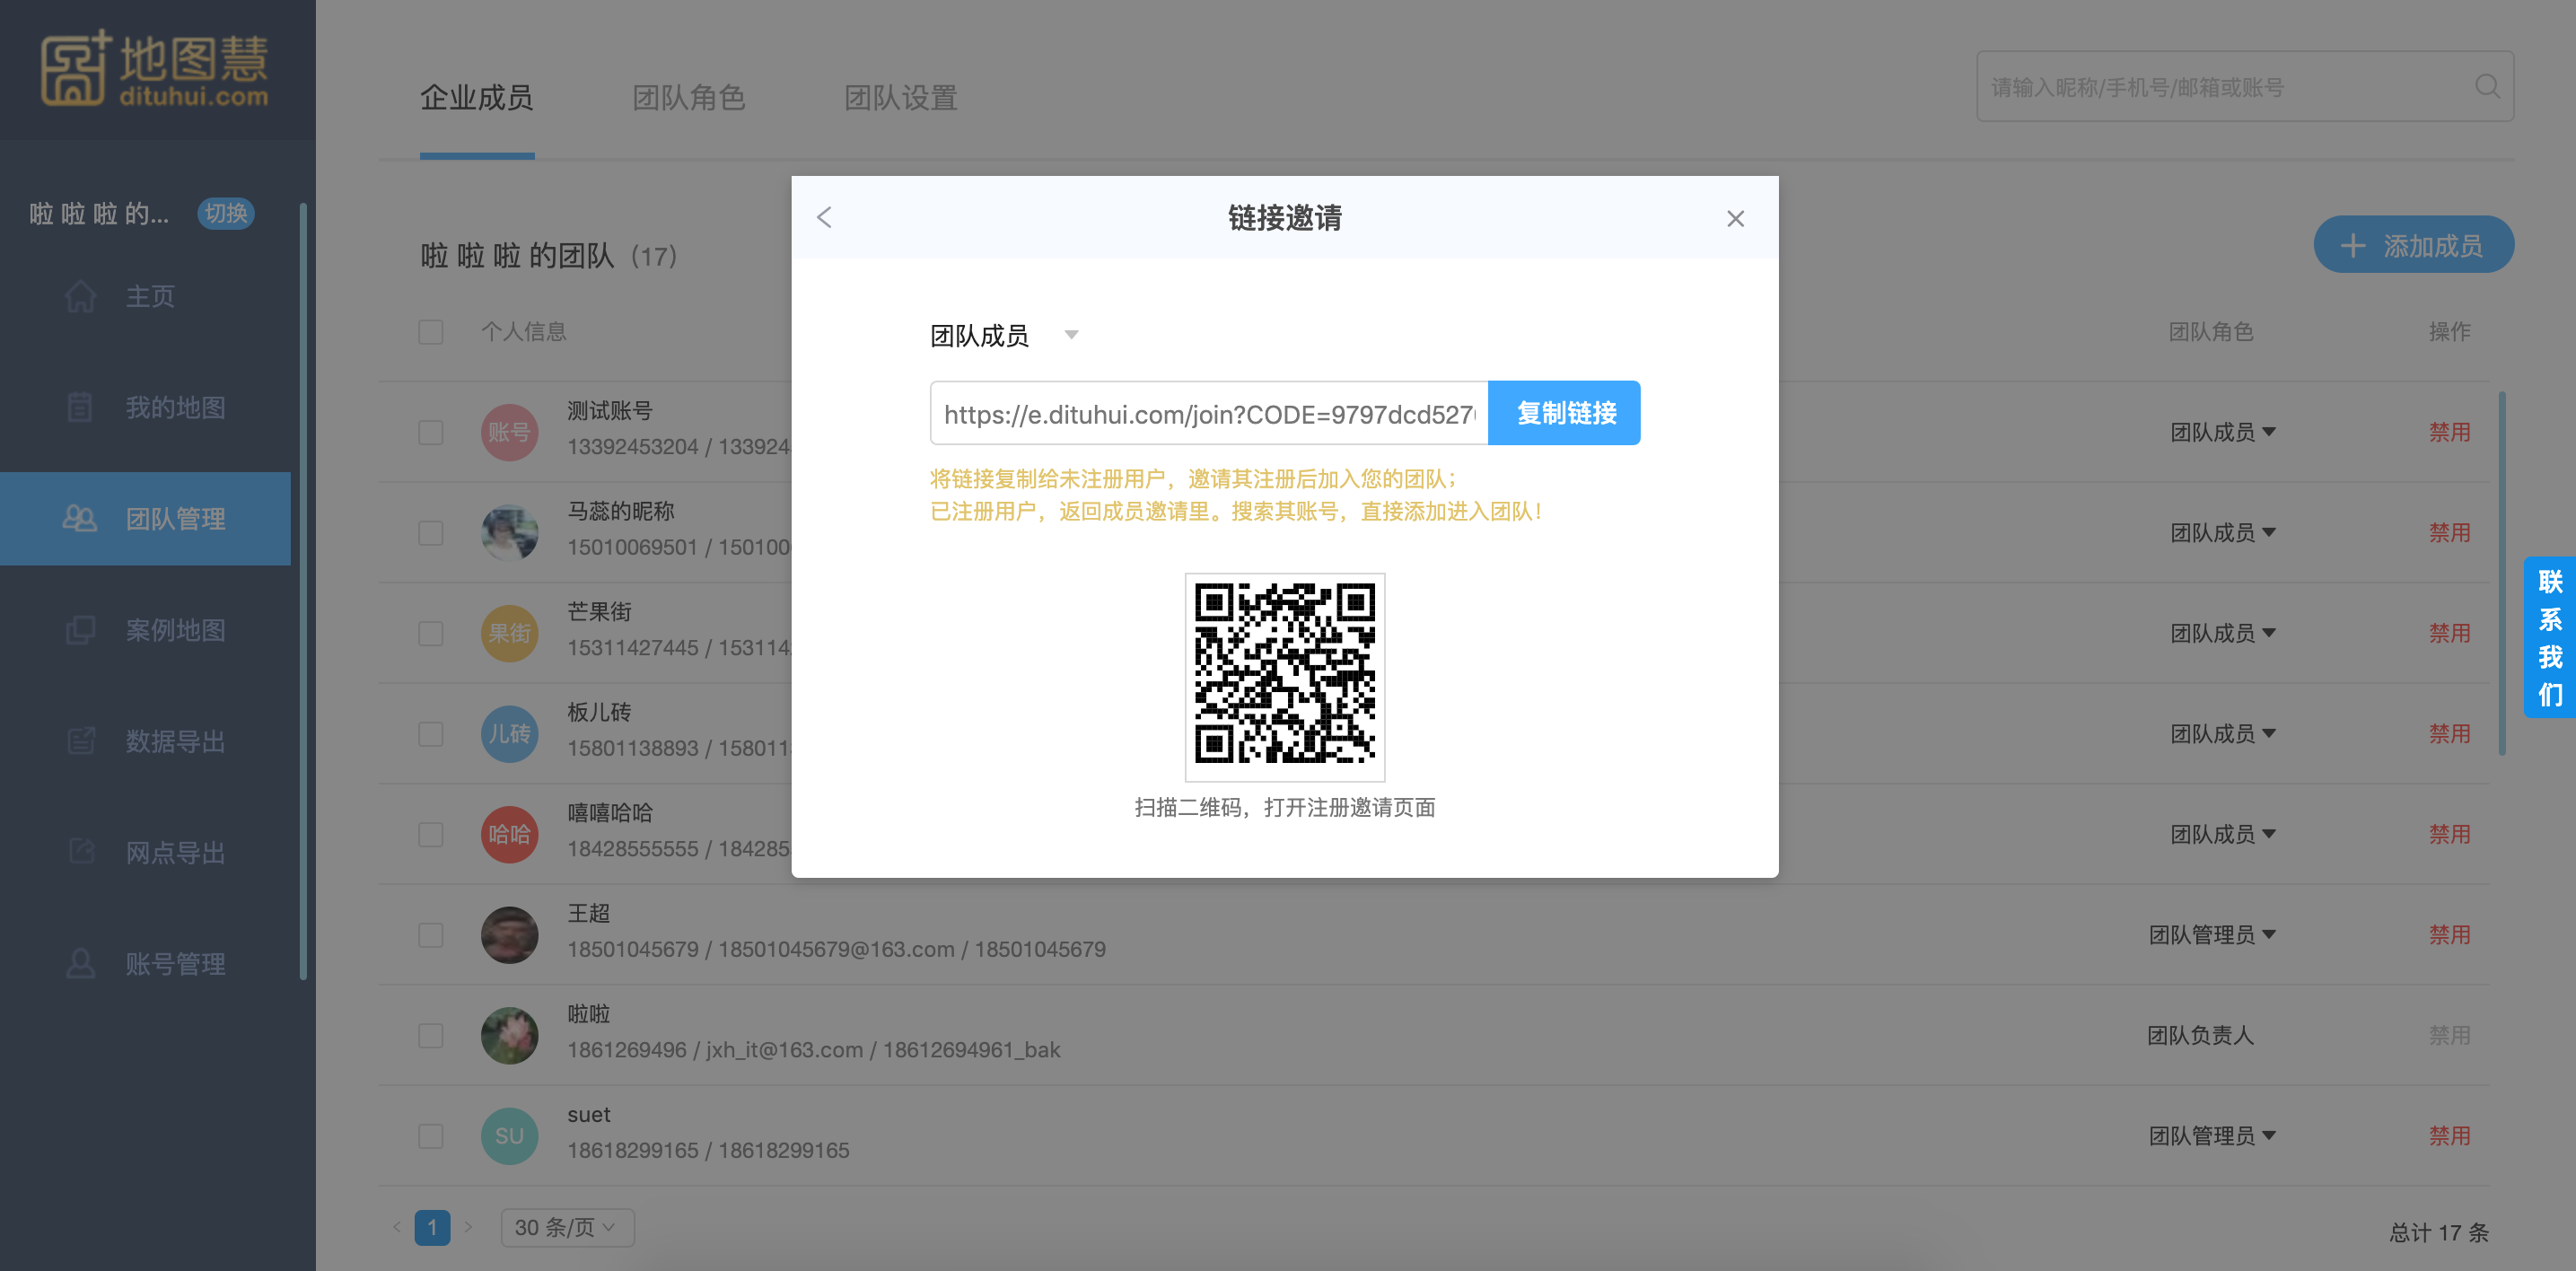Click the 账号管理 user icon
This screenshot has width=2576, height=1271.
(80, 963)
